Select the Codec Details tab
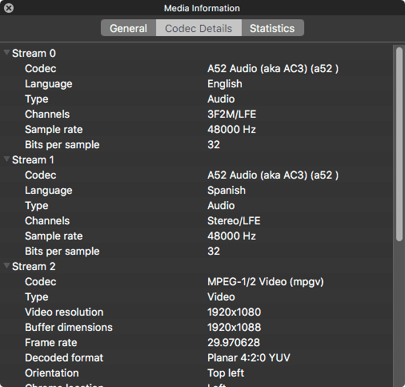Viewport: 405px width, 387px height. tap(198, 28)
